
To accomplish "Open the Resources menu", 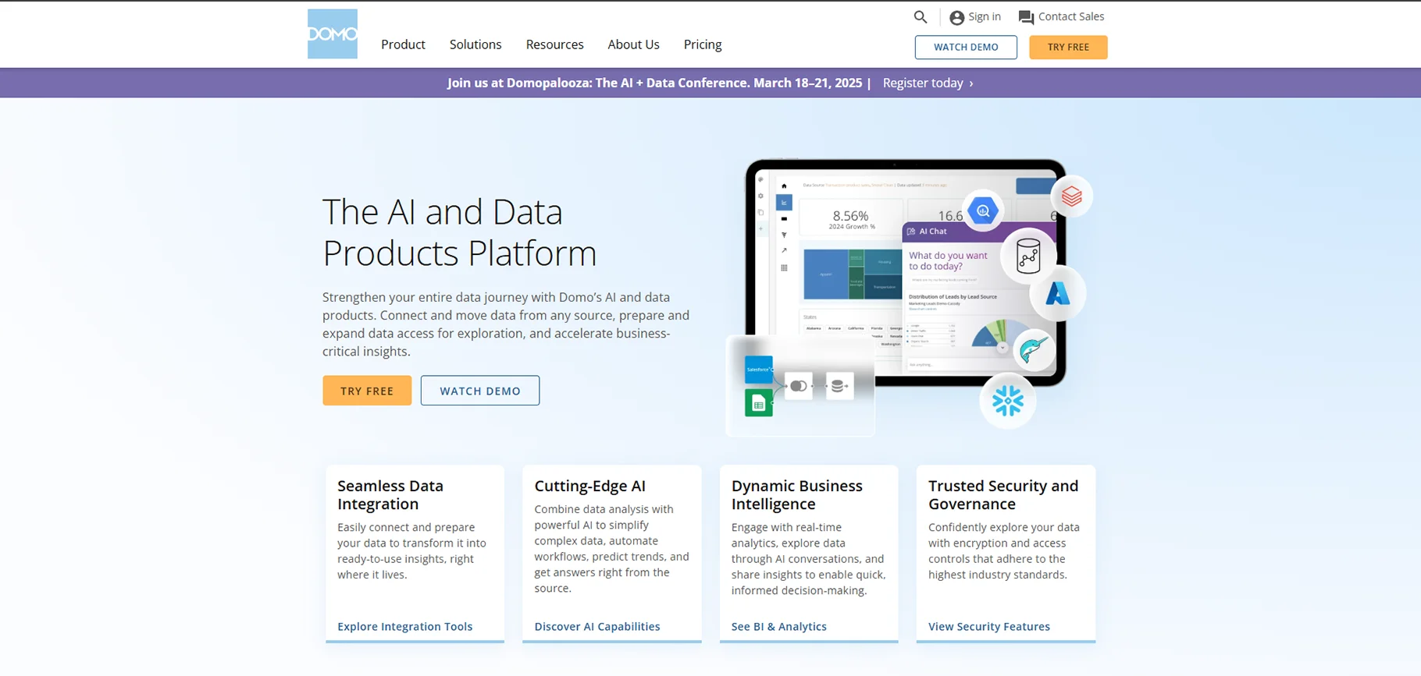I will pyautogui.click(x=555, y=44).
